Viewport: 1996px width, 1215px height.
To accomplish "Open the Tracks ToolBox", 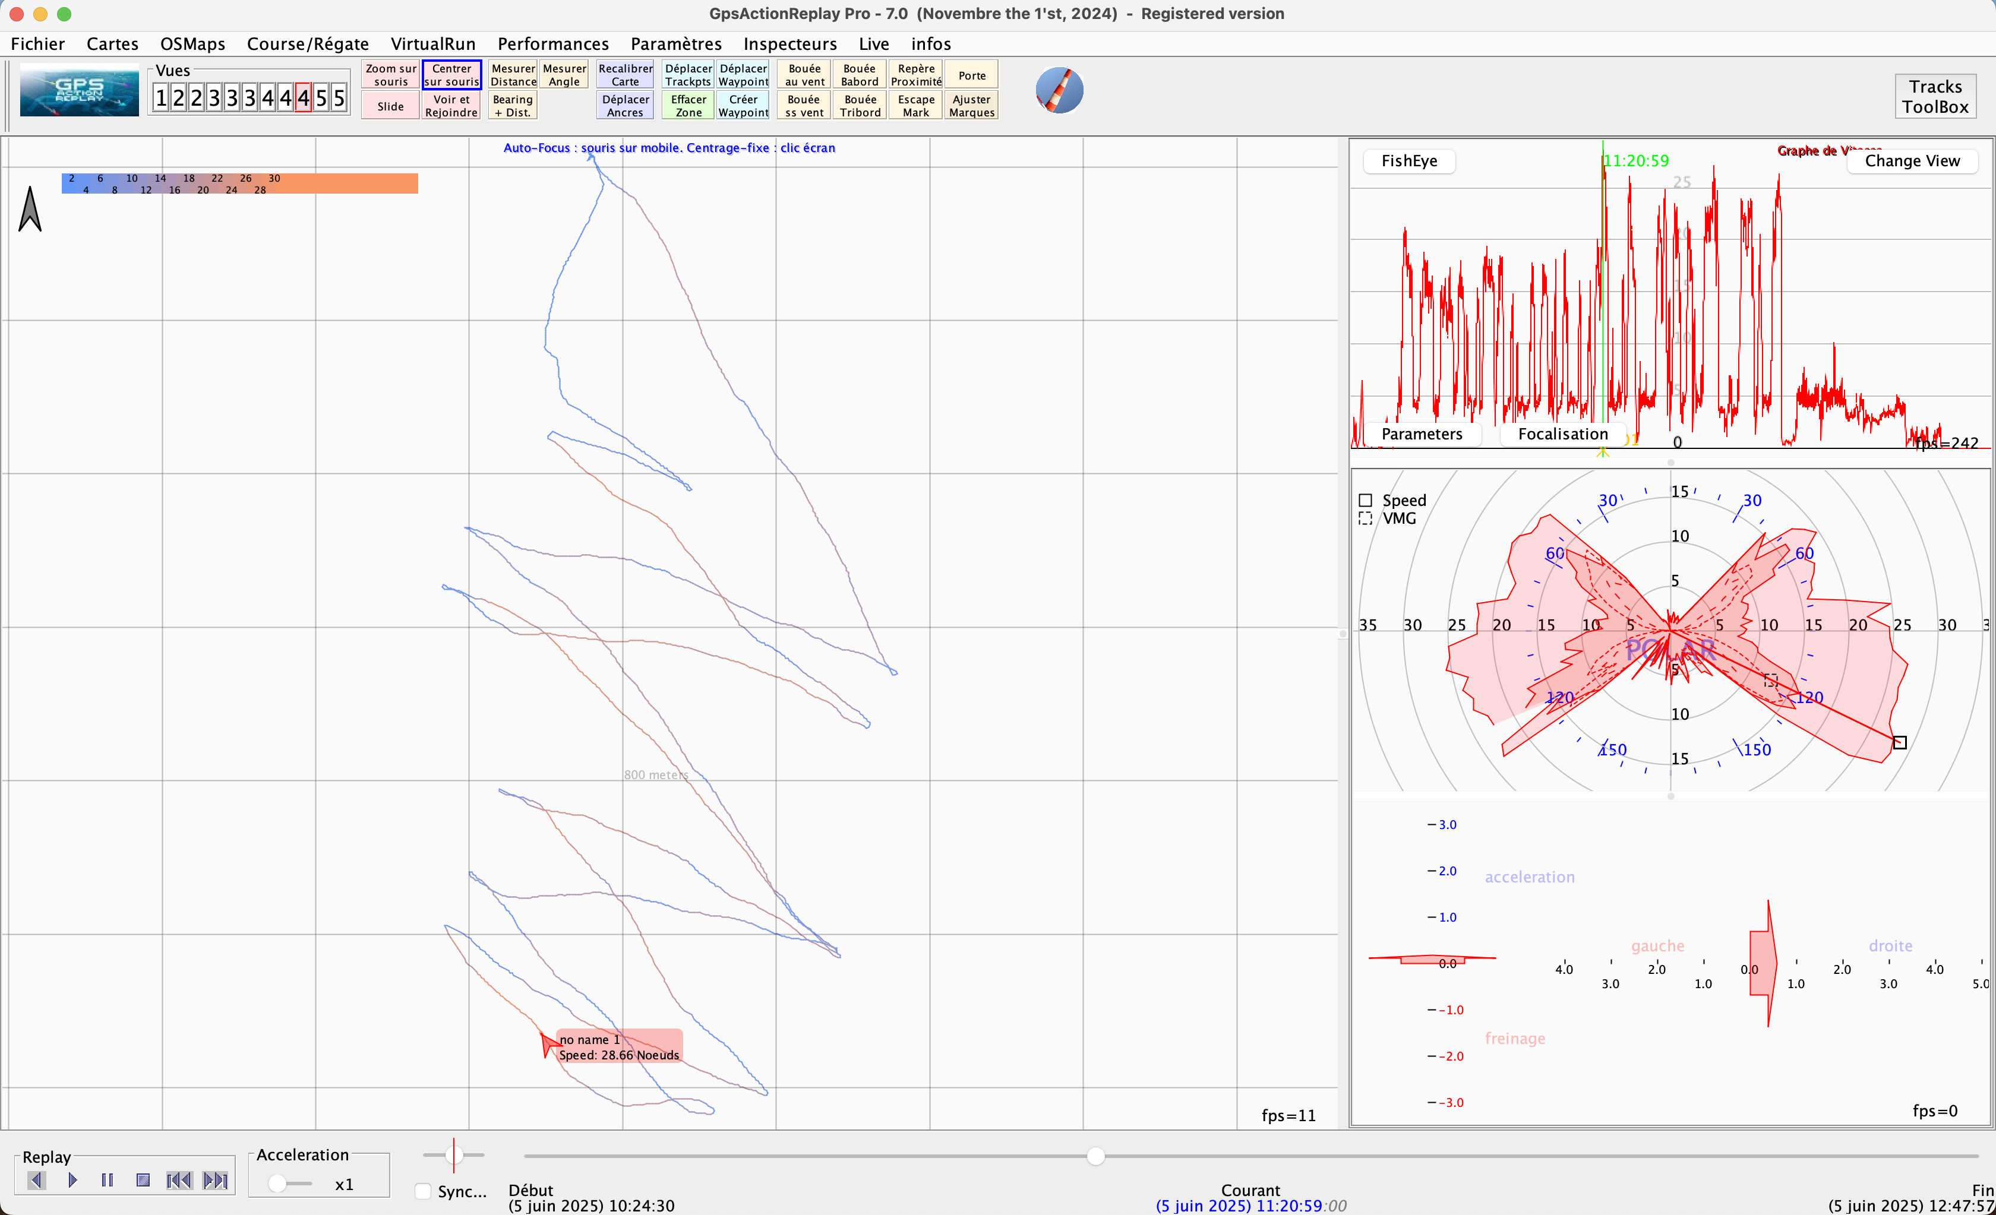I will 1935,96.
